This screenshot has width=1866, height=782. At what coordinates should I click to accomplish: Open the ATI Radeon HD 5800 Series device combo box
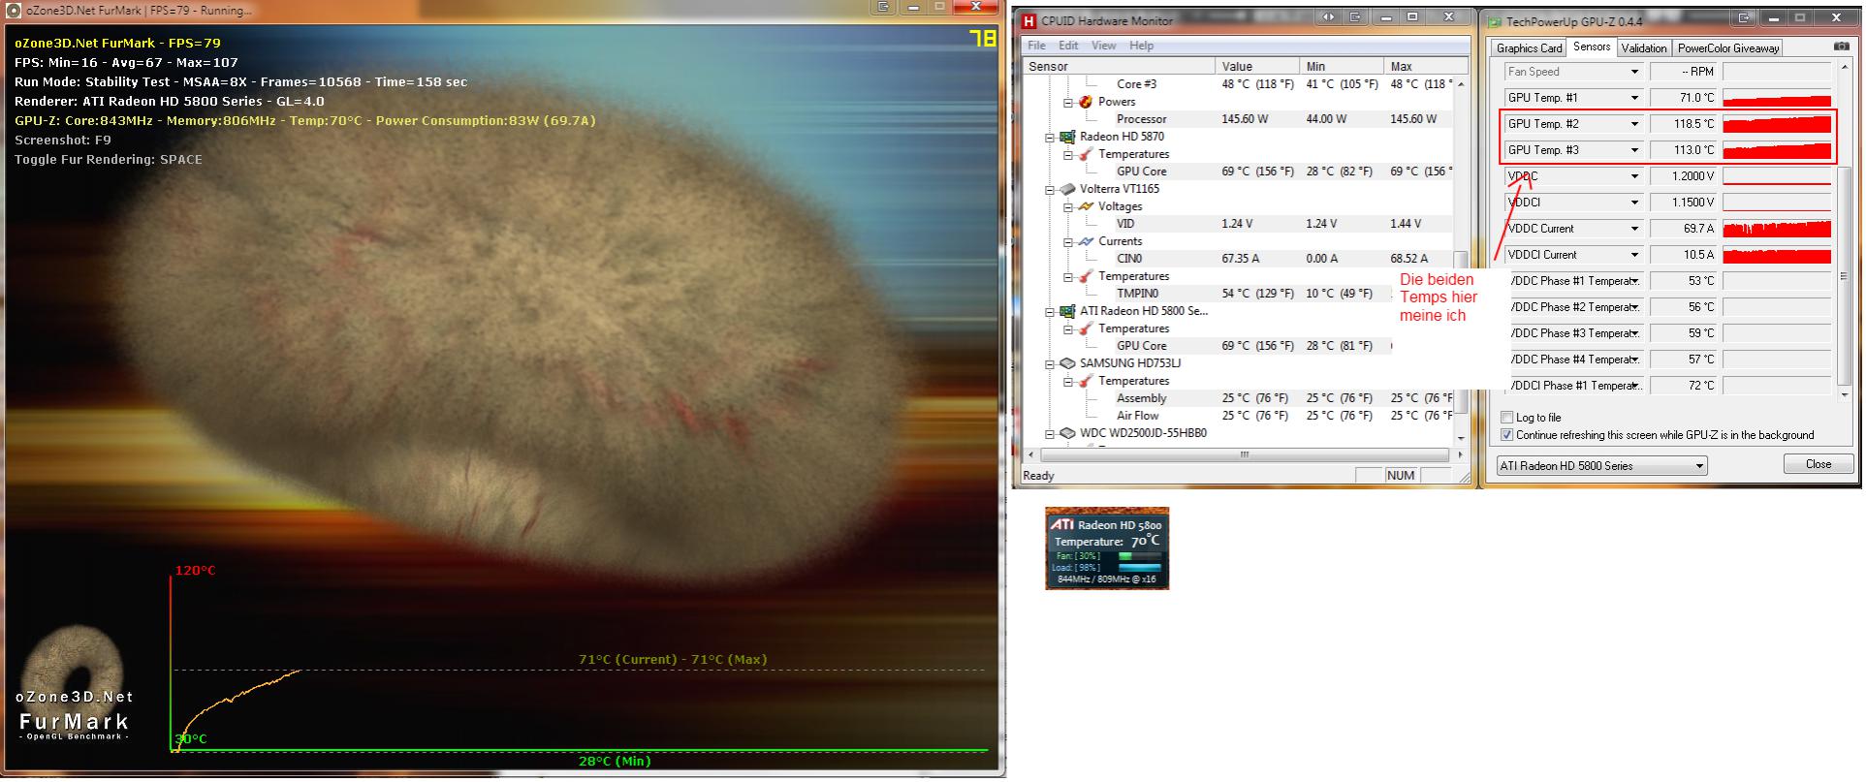[1602, 466]
